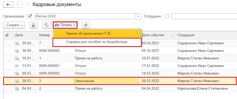Open the ДтКт postings icon
Viewport: 237px width, 99px height.
pyautogui.click(x=47, y=25)
